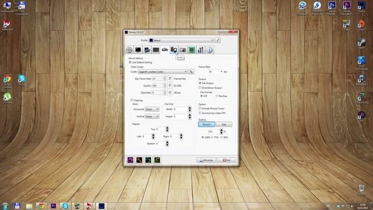Toggle the File Output checkbox
This screenshot has width=373, height=210.
[x=200, y=83]
